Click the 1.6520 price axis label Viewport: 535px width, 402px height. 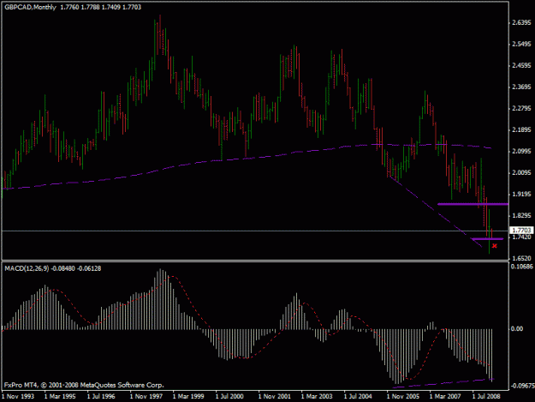521,259
